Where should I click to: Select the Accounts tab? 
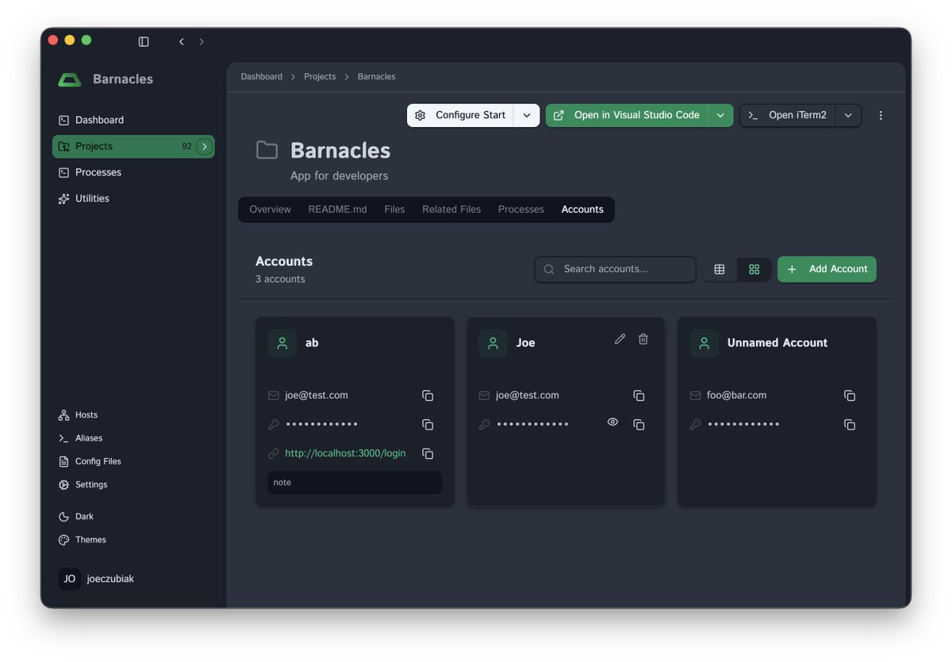pos(582,210)
